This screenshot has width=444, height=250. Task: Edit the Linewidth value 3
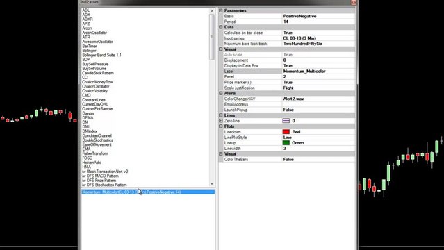point(318,149)
